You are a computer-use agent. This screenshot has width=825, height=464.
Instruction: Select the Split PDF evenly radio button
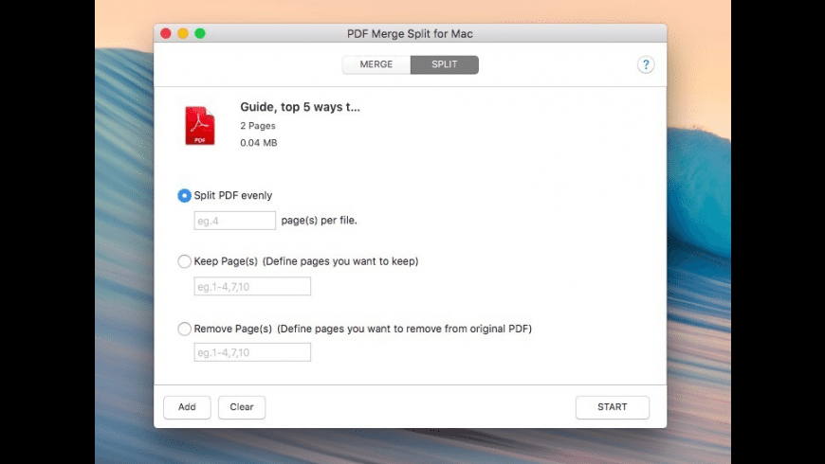(x=184, y=195)
